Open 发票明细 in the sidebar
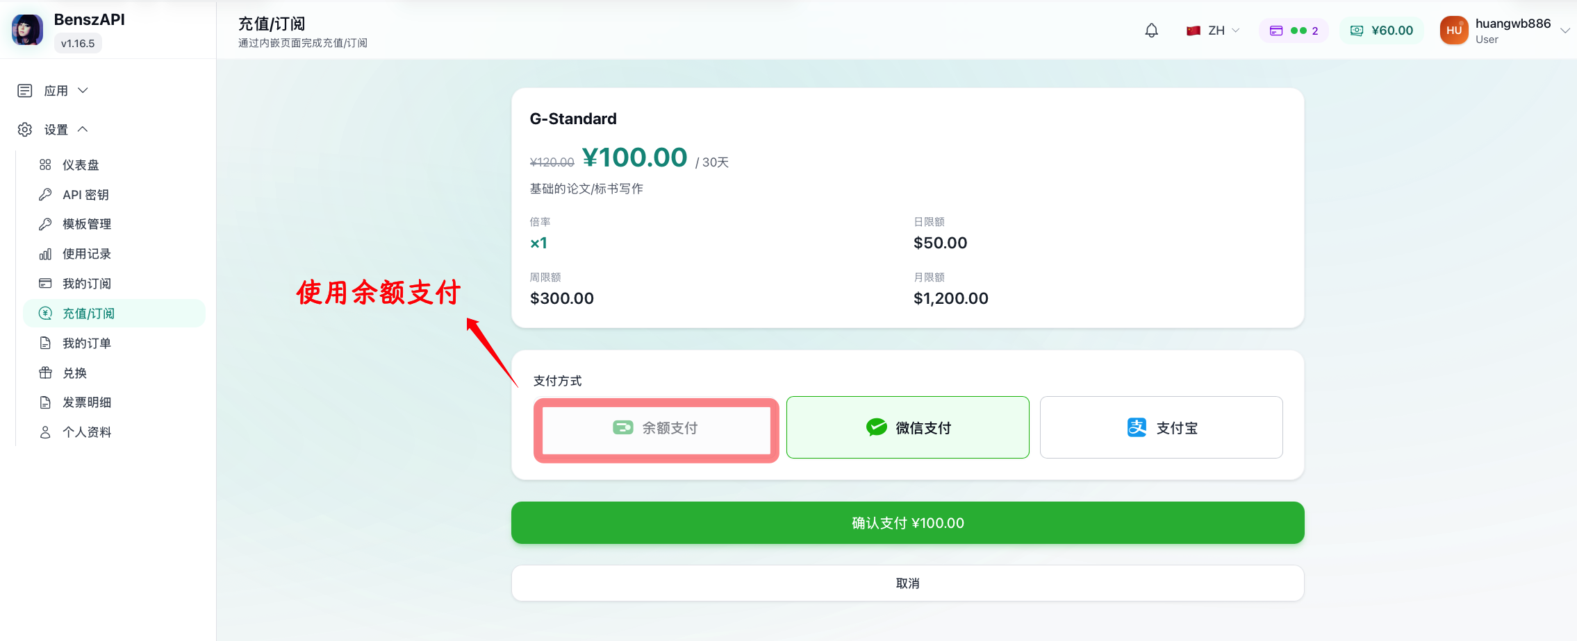 click(115, 402)
